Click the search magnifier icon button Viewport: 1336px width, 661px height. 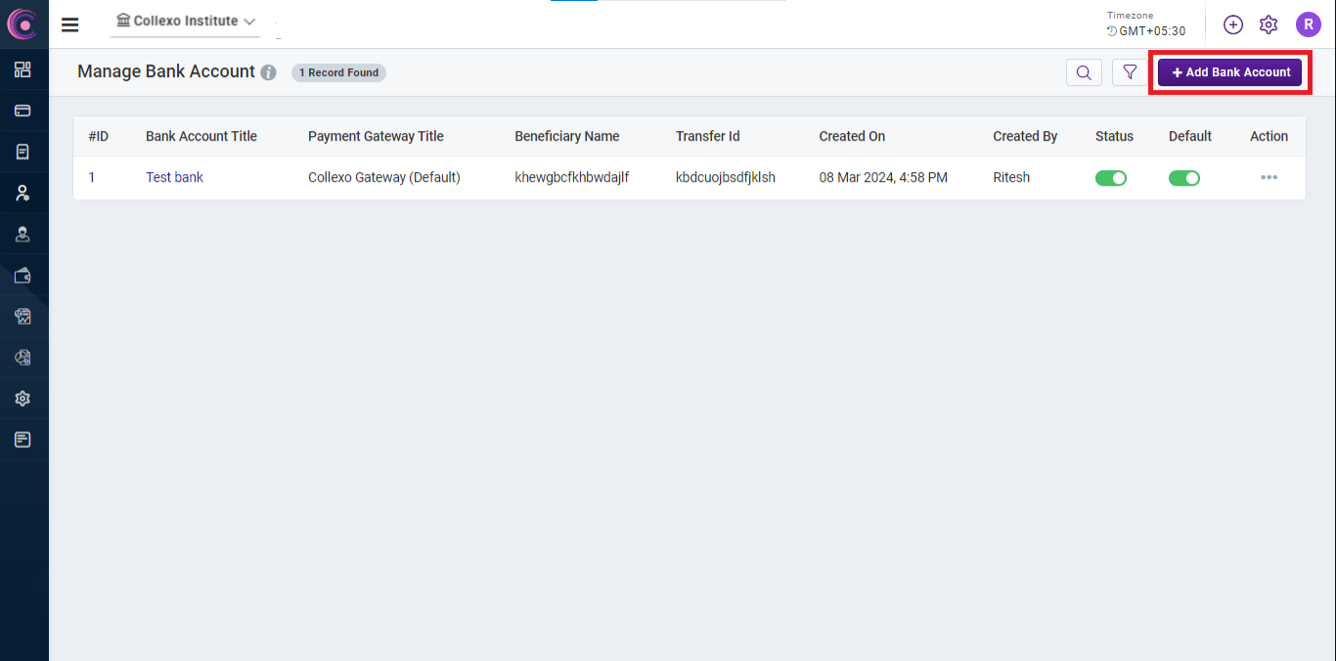tap(1084, 72)
